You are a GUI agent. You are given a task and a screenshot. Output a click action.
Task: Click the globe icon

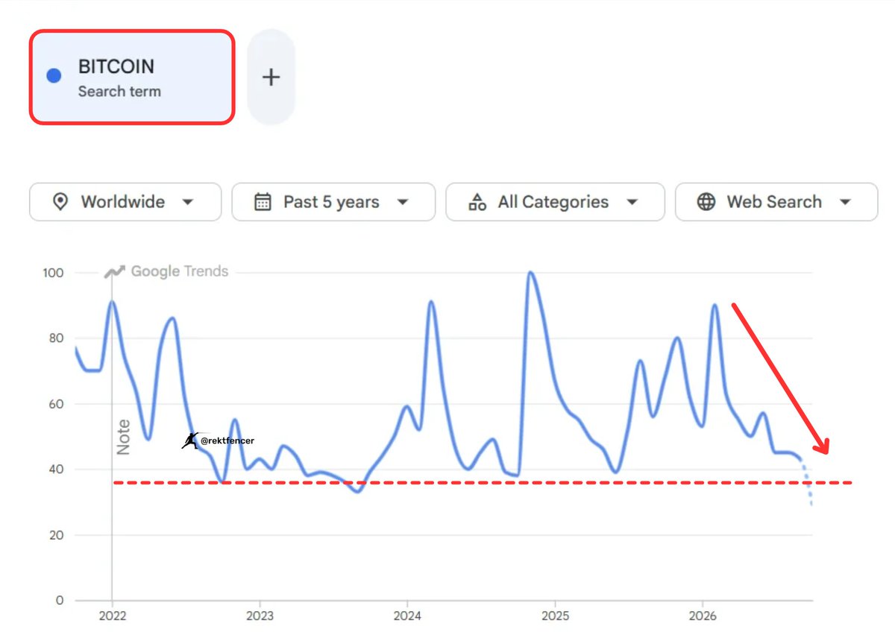pyautogui.click(x=706, y=202)
